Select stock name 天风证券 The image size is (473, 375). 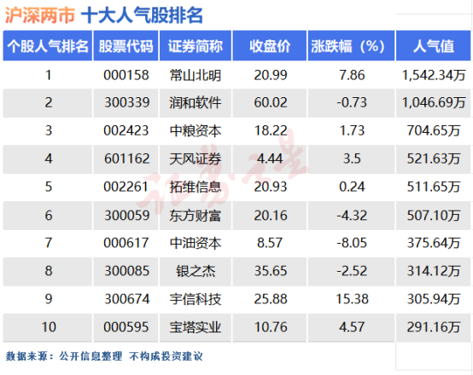point(196,159)
